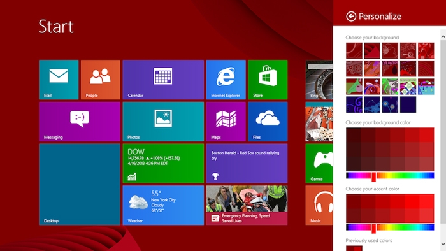This screenshot has height=251, width=446.
Task: Select the previously used dark red color
Action: pyautogui.click(x=354, y=248)
